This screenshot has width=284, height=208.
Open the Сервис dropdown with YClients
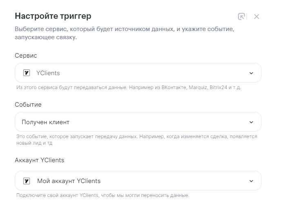coord(138,73)
